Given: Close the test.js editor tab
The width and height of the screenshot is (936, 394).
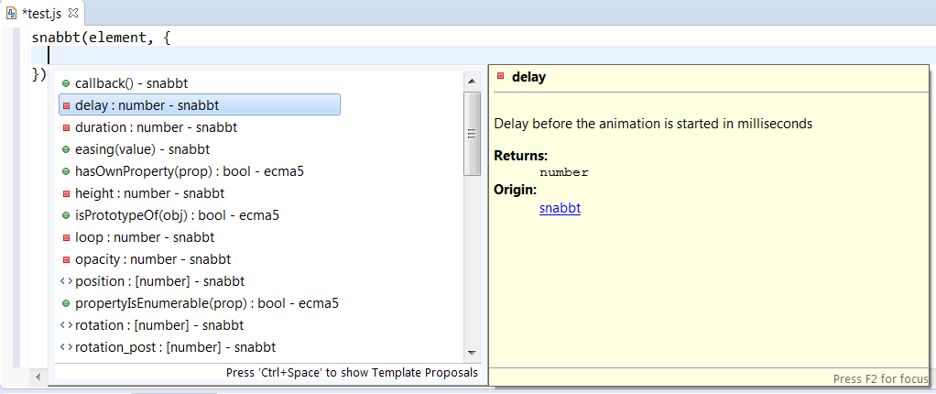Looking at the screenshot, I should click(73, 12).
